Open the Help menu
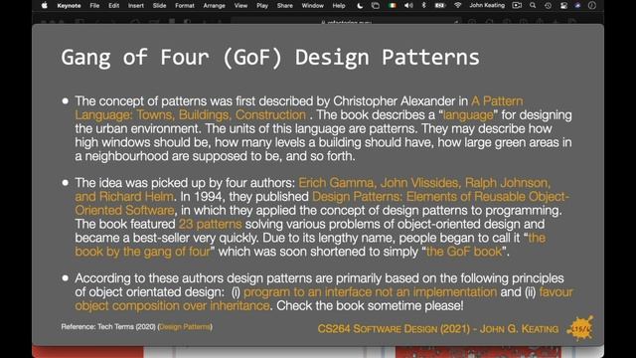Viewport: 636px width, 358px height. coord(339,6)
